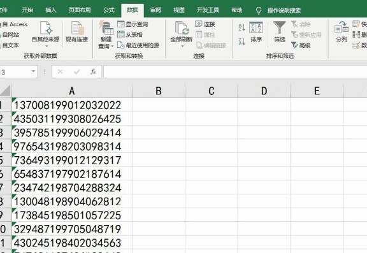Click the fx insert function button
Screen dimensions: 367x253
(x=93, y=71)
